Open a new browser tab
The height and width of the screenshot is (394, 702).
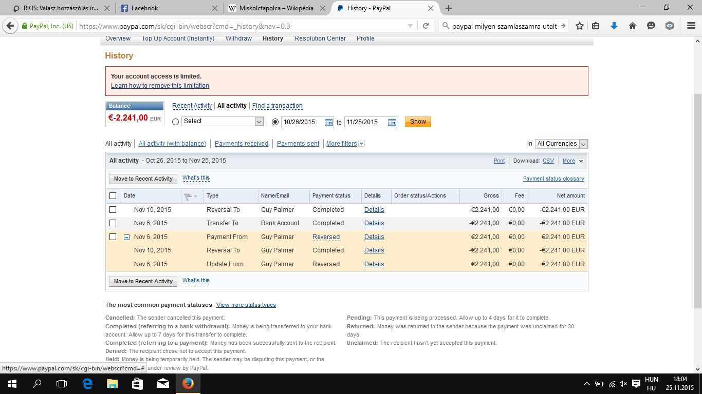[x=449, y=8]
